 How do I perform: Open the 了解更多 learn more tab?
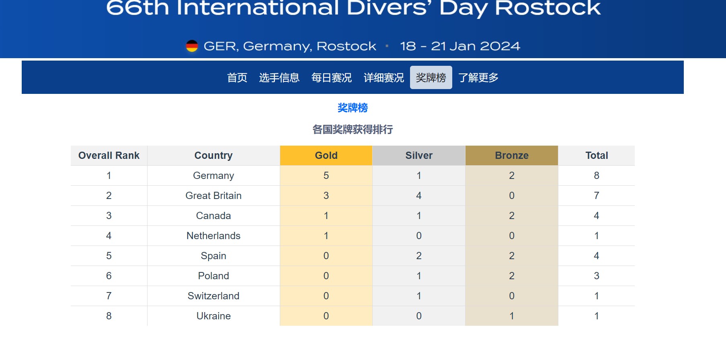[x=478, y=77]
